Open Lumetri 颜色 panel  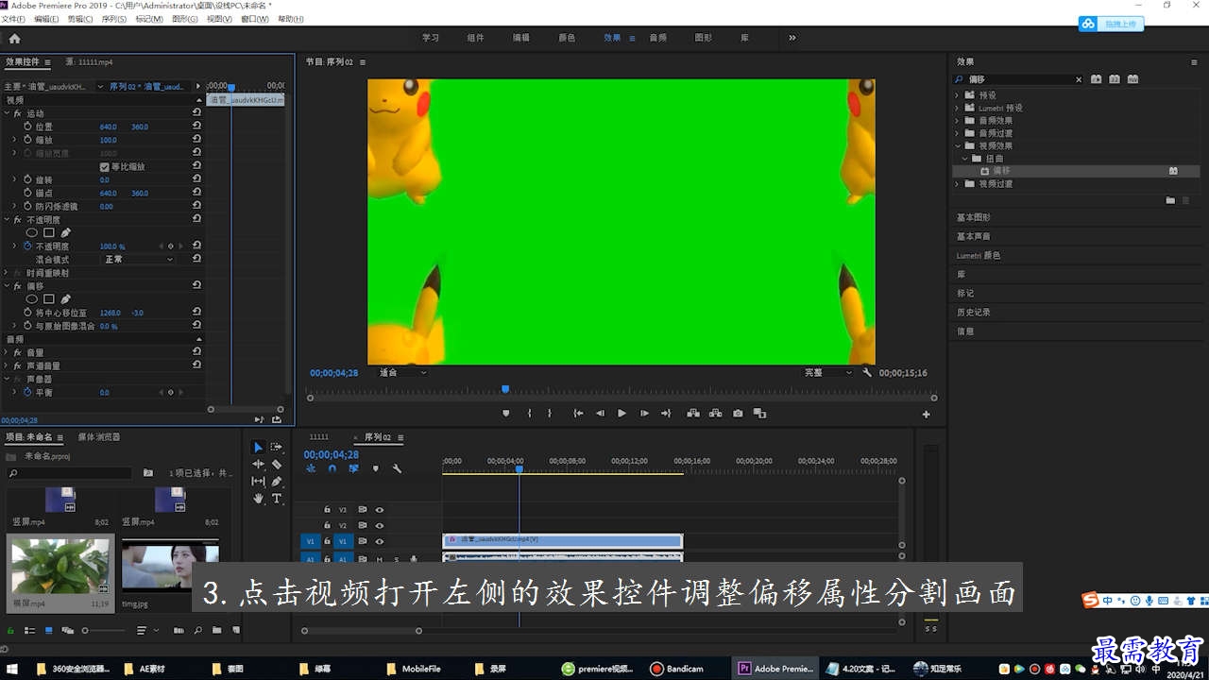click(979, 255)
